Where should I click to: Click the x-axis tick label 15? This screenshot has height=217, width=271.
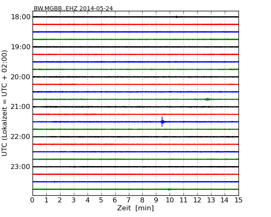238,200
